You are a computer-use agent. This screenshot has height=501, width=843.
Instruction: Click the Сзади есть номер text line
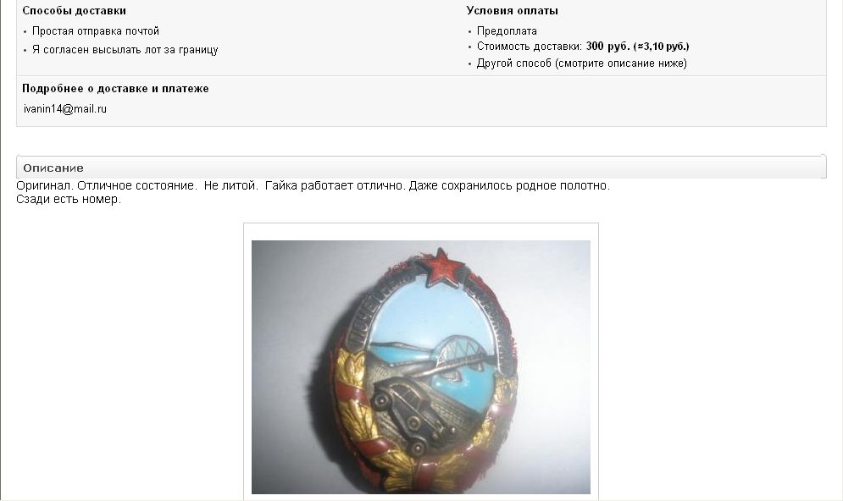69,199
